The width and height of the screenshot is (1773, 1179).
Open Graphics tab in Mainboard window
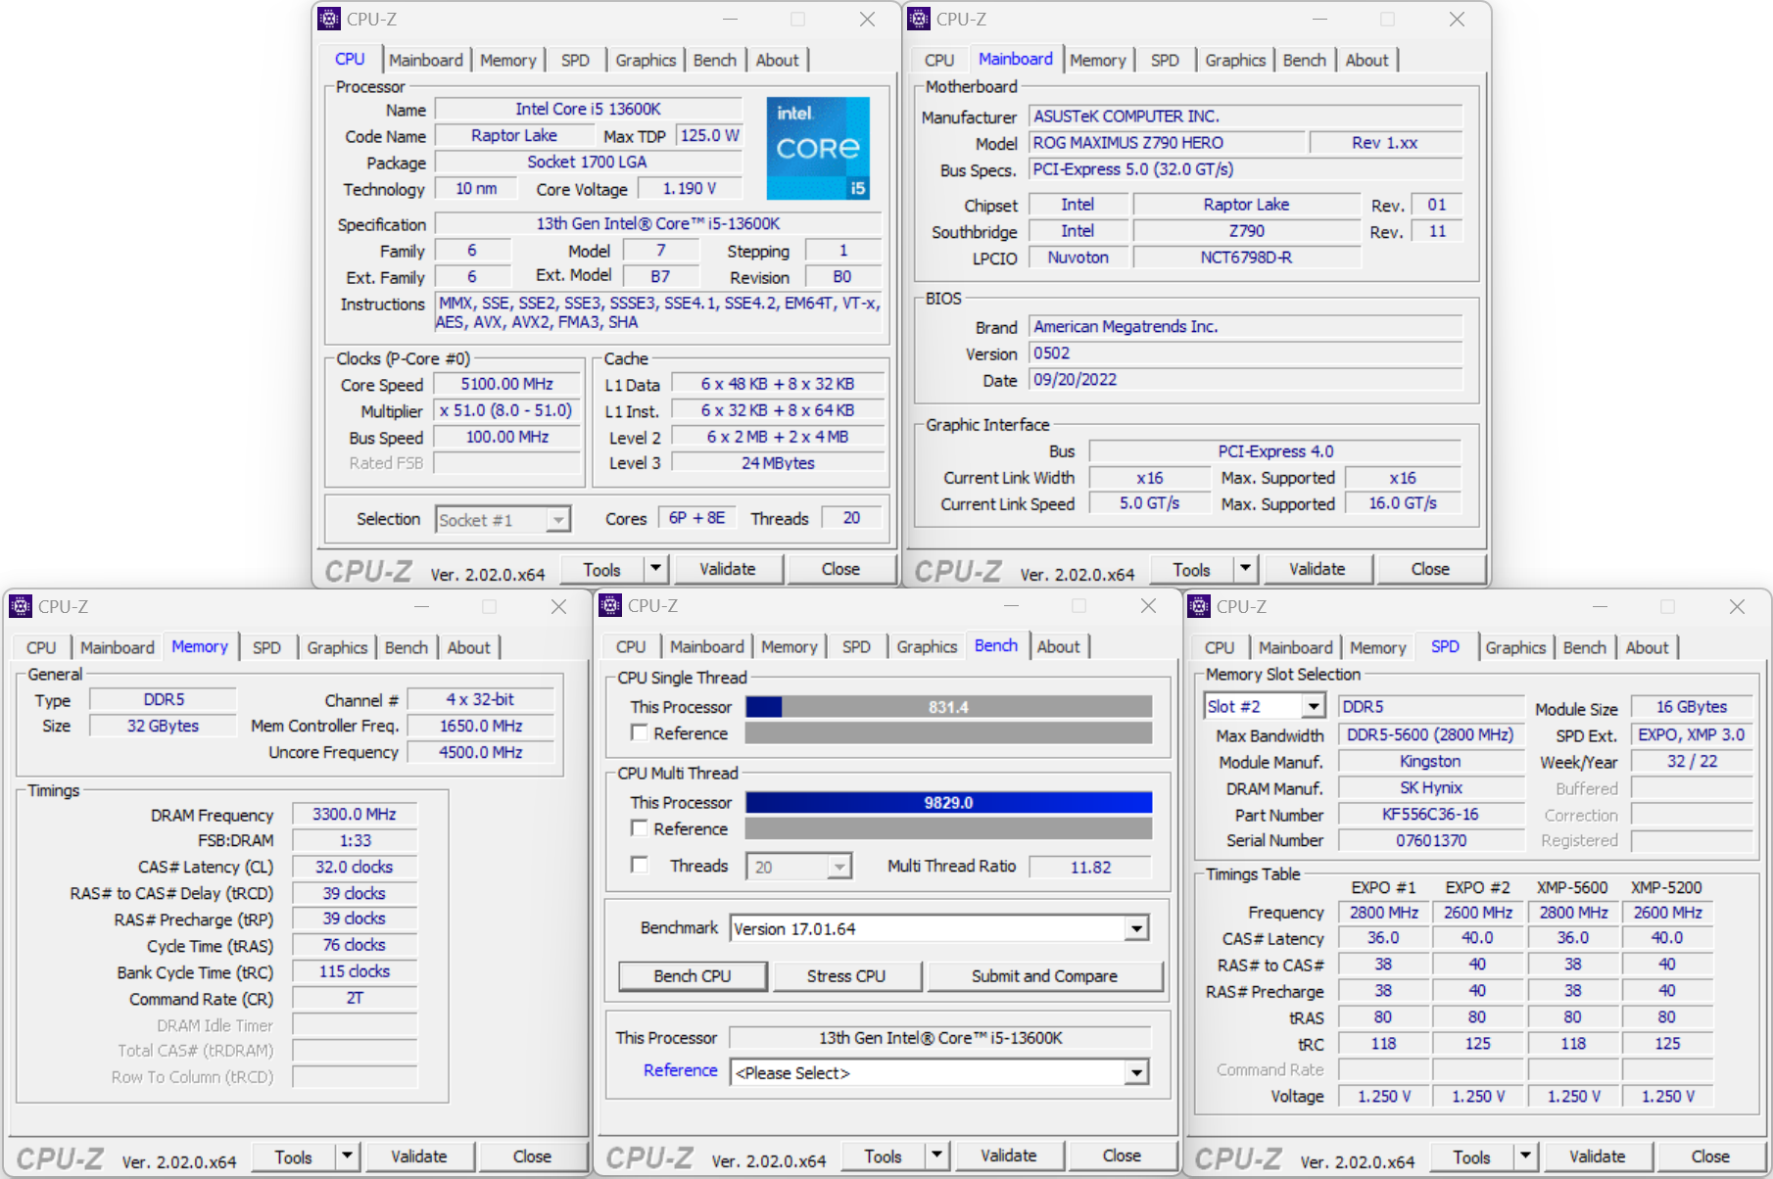tap(1235, 60)
